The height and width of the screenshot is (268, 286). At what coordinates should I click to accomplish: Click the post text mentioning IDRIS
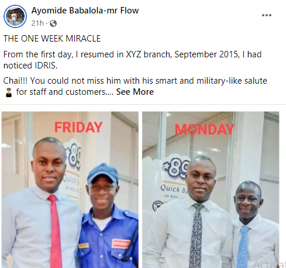(x=132, y=60)
